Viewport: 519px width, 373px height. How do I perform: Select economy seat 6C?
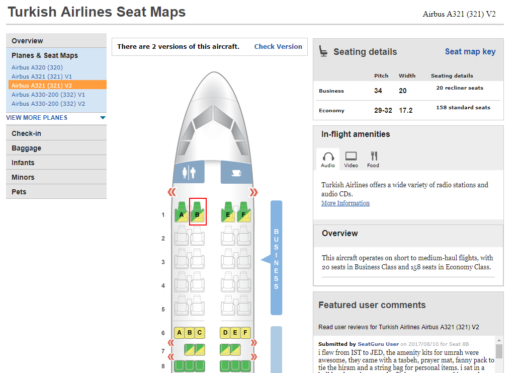click(200, 333)
